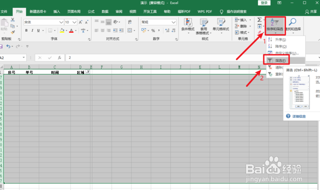The width and height of the screenshot is (320, 190).
Task: Click the Format Painter brush icon
Action: coord(13,32)
